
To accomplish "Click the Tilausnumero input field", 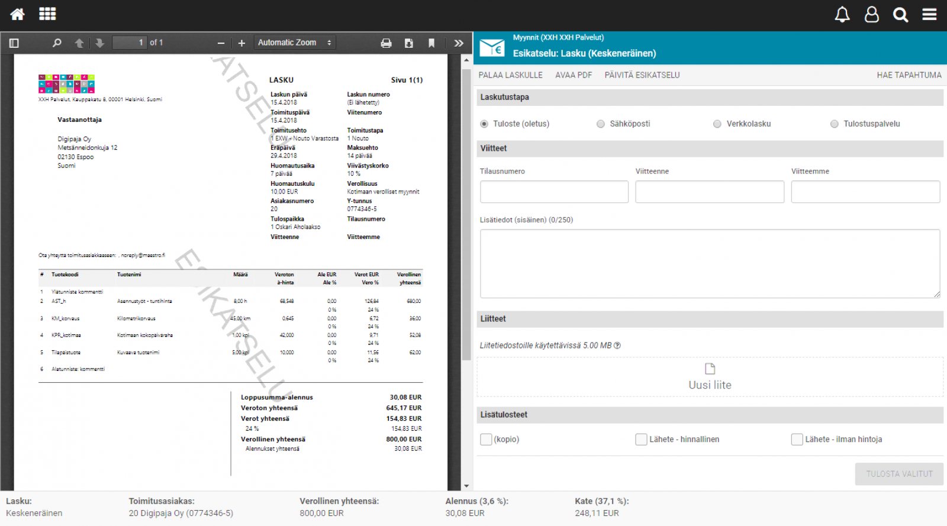I will (x=554, y=192).
